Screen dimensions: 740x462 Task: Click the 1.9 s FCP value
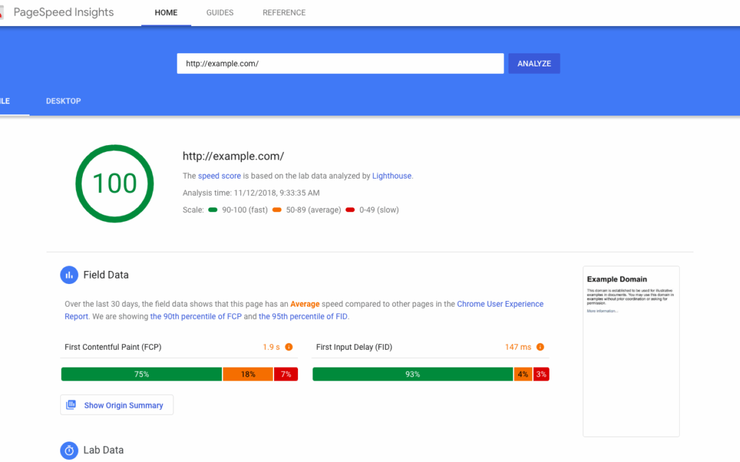[271, 347]
